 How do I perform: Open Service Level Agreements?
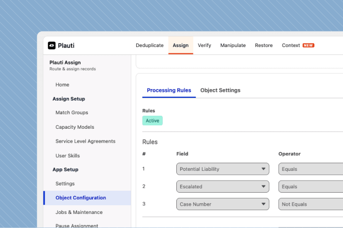click(85, 141)
